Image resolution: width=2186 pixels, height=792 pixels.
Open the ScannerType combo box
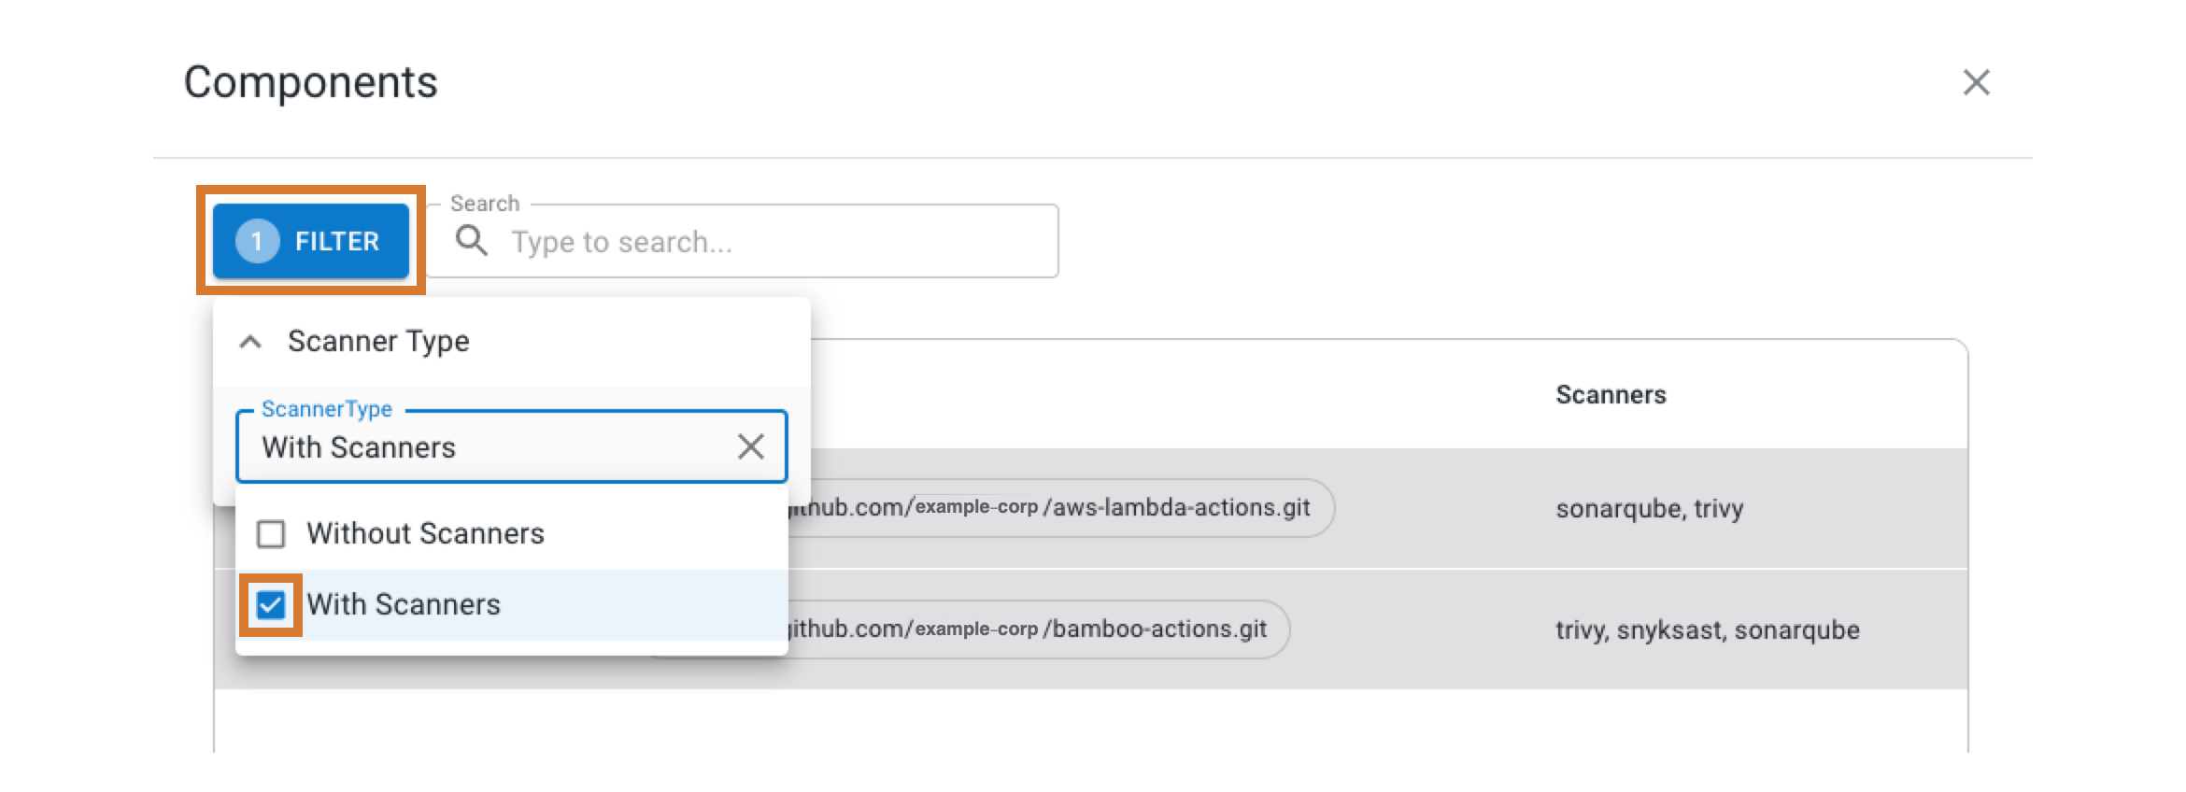(x=486, y=447)
